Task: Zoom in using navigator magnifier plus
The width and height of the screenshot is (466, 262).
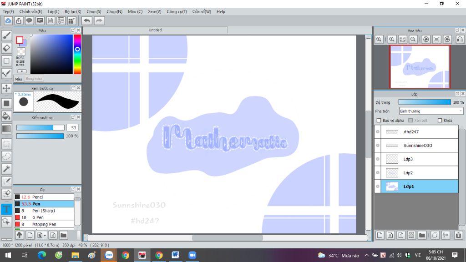Action: coord(392,39)
